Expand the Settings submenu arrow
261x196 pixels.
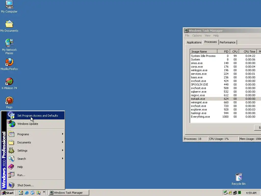coord(63,150)
